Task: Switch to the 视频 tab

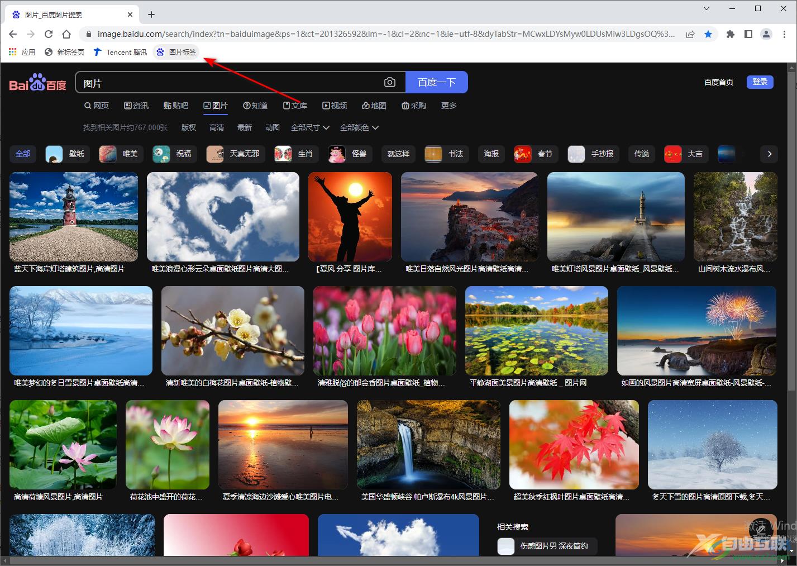Action: point(335,106)
